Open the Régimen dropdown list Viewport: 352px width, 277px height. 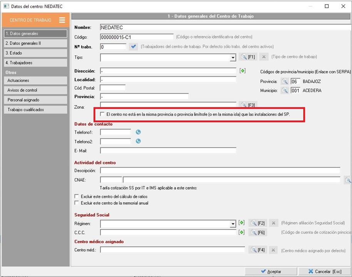coord(233,224)
